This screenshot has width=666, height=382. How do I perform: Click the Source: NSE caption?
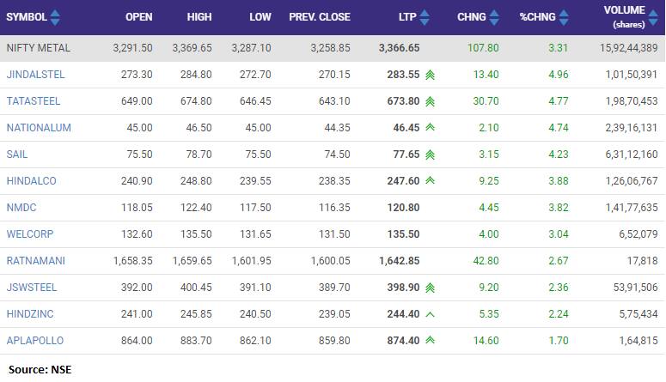tap(40, 370)
